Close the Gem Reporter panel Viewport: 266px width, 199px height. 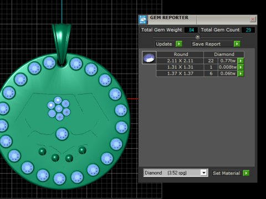(253, 19)
